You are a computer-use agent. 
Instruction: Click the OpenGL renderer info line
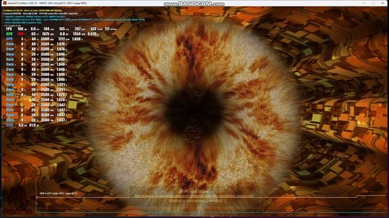(34, 16)
